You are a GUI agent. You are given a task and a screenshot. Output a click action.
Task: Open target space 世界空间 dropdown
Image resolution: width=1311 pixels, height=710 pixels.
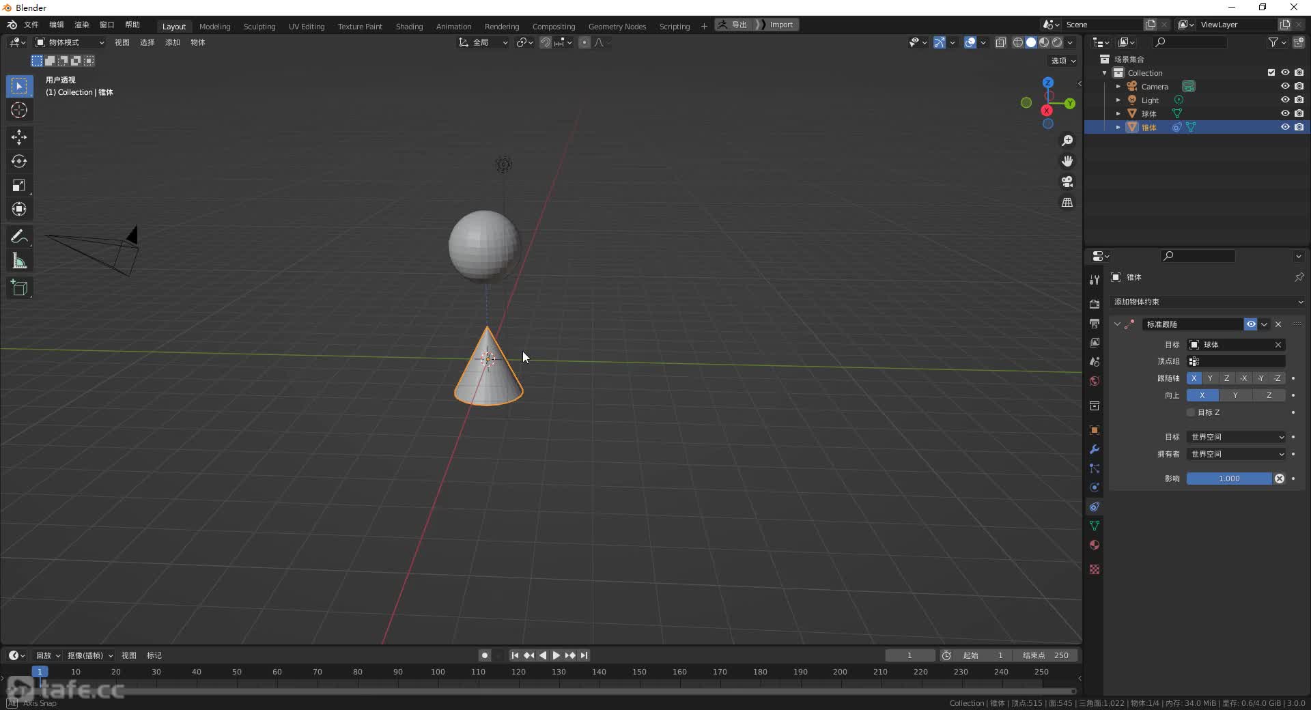(x=1237, y=437)
